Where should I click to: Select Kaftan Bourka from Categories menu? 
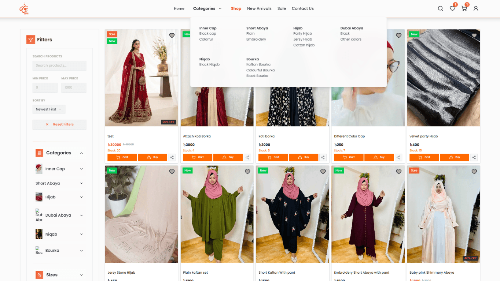click(258, 64)
